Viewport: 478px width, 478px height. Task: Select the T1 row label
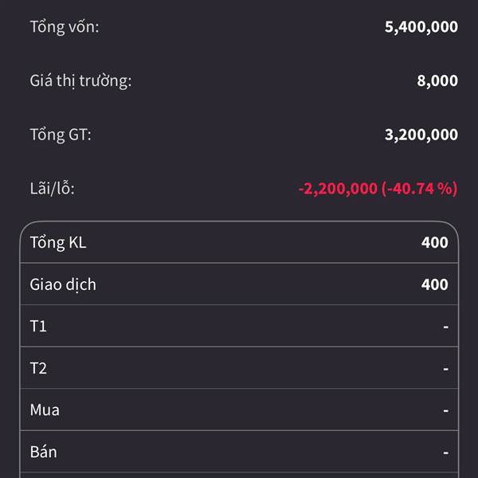[38, 327]
